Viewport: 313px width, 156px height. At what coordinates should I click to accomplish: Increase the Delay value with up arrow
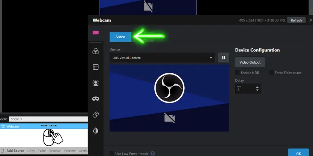coord(257,87)
